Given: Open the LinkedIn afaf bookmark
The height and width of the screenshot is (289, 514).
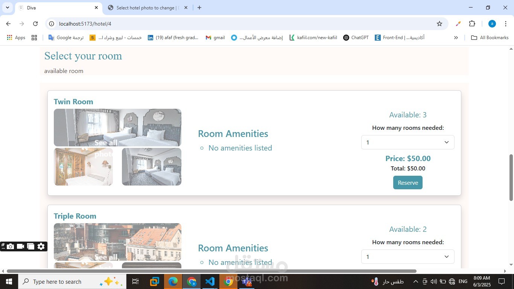Looking at the screenshot, I should click(173, 38).
